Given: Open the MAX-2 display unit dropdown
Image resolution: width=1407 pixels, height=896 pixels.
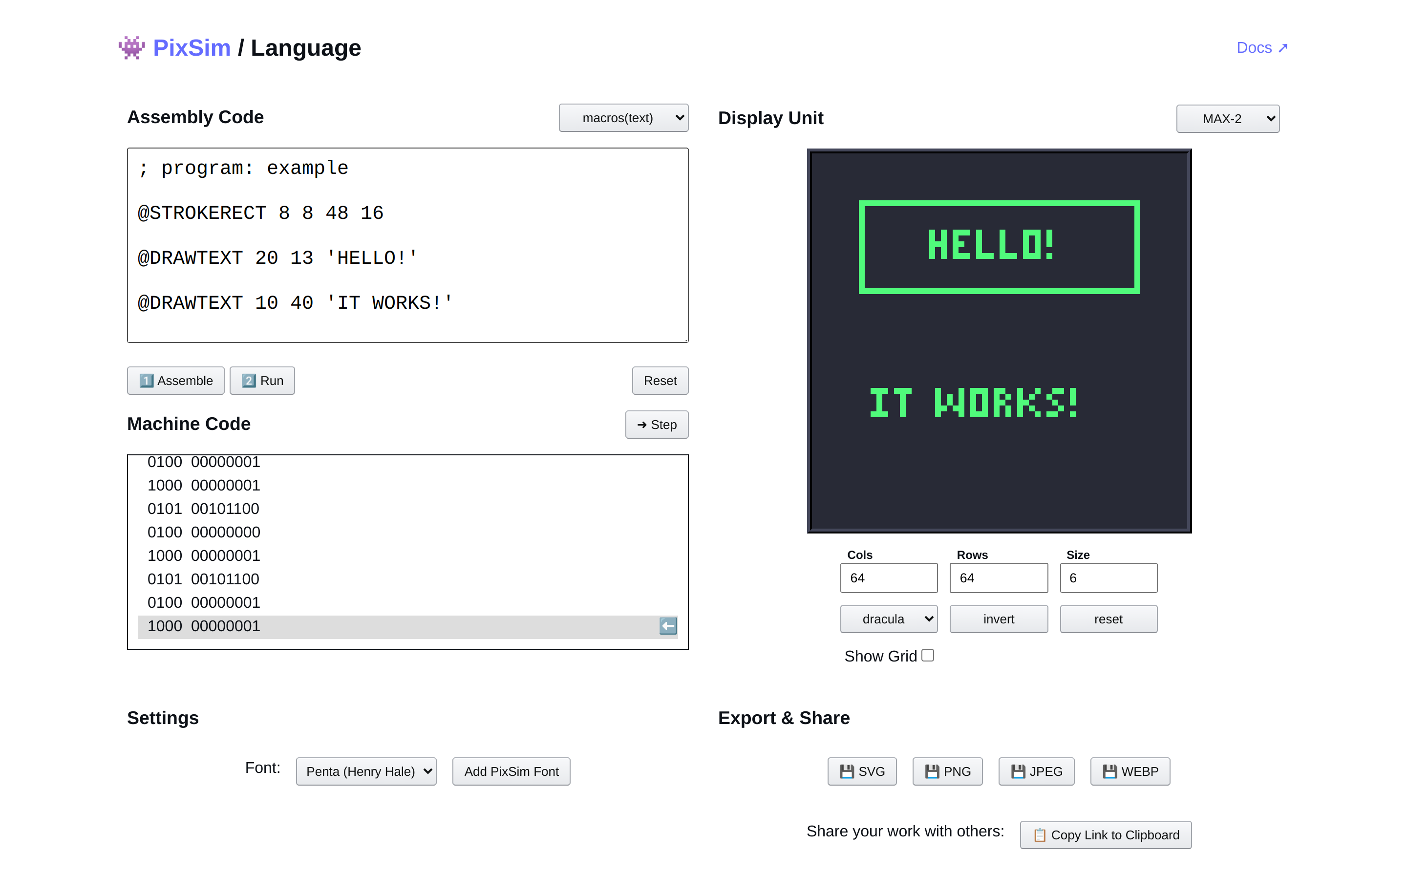Looking at the screenshot, I should pos(1228,119).
